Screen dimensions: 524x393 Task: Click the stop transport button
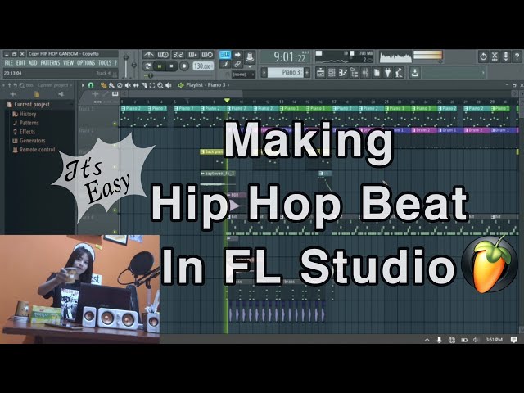(x=171, y=66)
